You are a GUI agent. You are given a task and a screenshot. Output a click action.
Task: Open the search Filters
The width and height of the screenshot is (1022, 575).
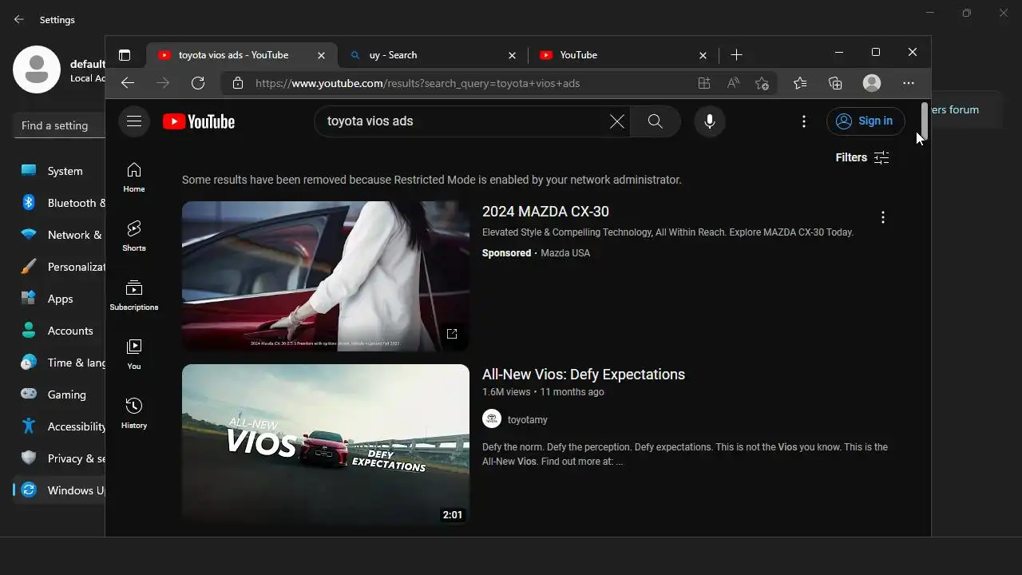tap(862, 157)
